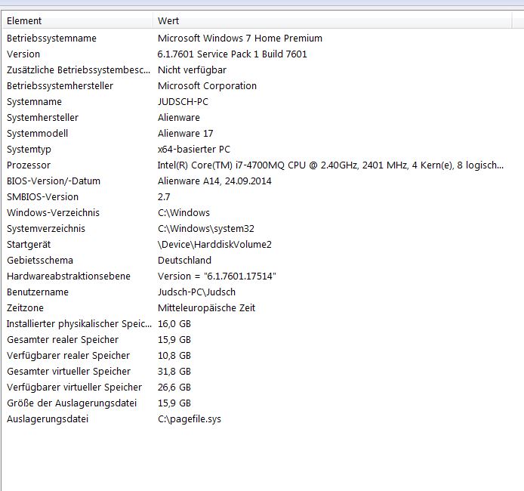Select value 6.1.7601 Service Pack 1 Build 7601
This screenshot has width=524, height=491.
(233, 54)
